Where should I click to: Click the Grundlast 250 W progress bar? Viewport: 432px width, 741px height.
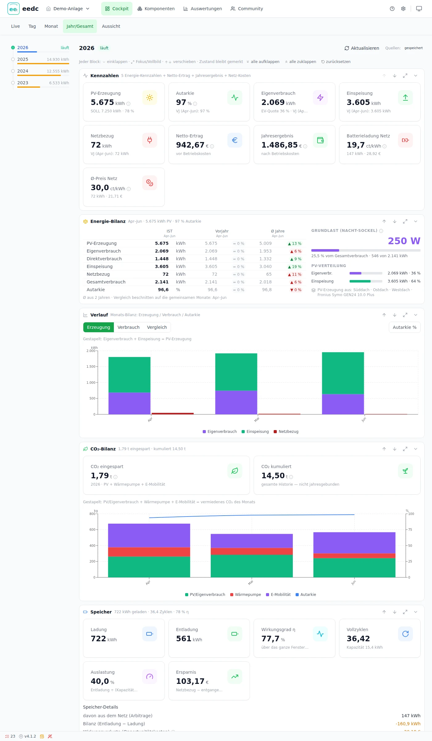(366, 250)
